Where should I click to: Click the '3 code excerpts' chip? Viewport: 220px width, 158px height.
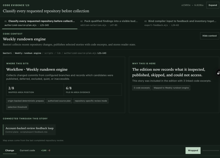click(142, 88)
